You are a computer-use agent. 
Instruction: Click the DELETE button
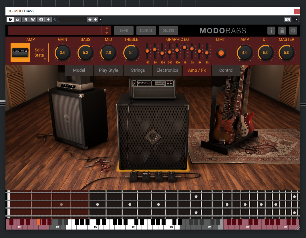click(x=168, y=31)
